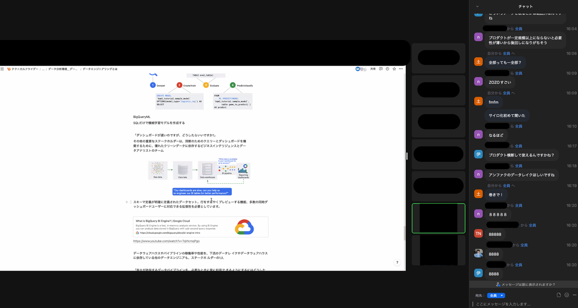
Task: Click the Notion help question mark button
Action: tap(397, 263)
